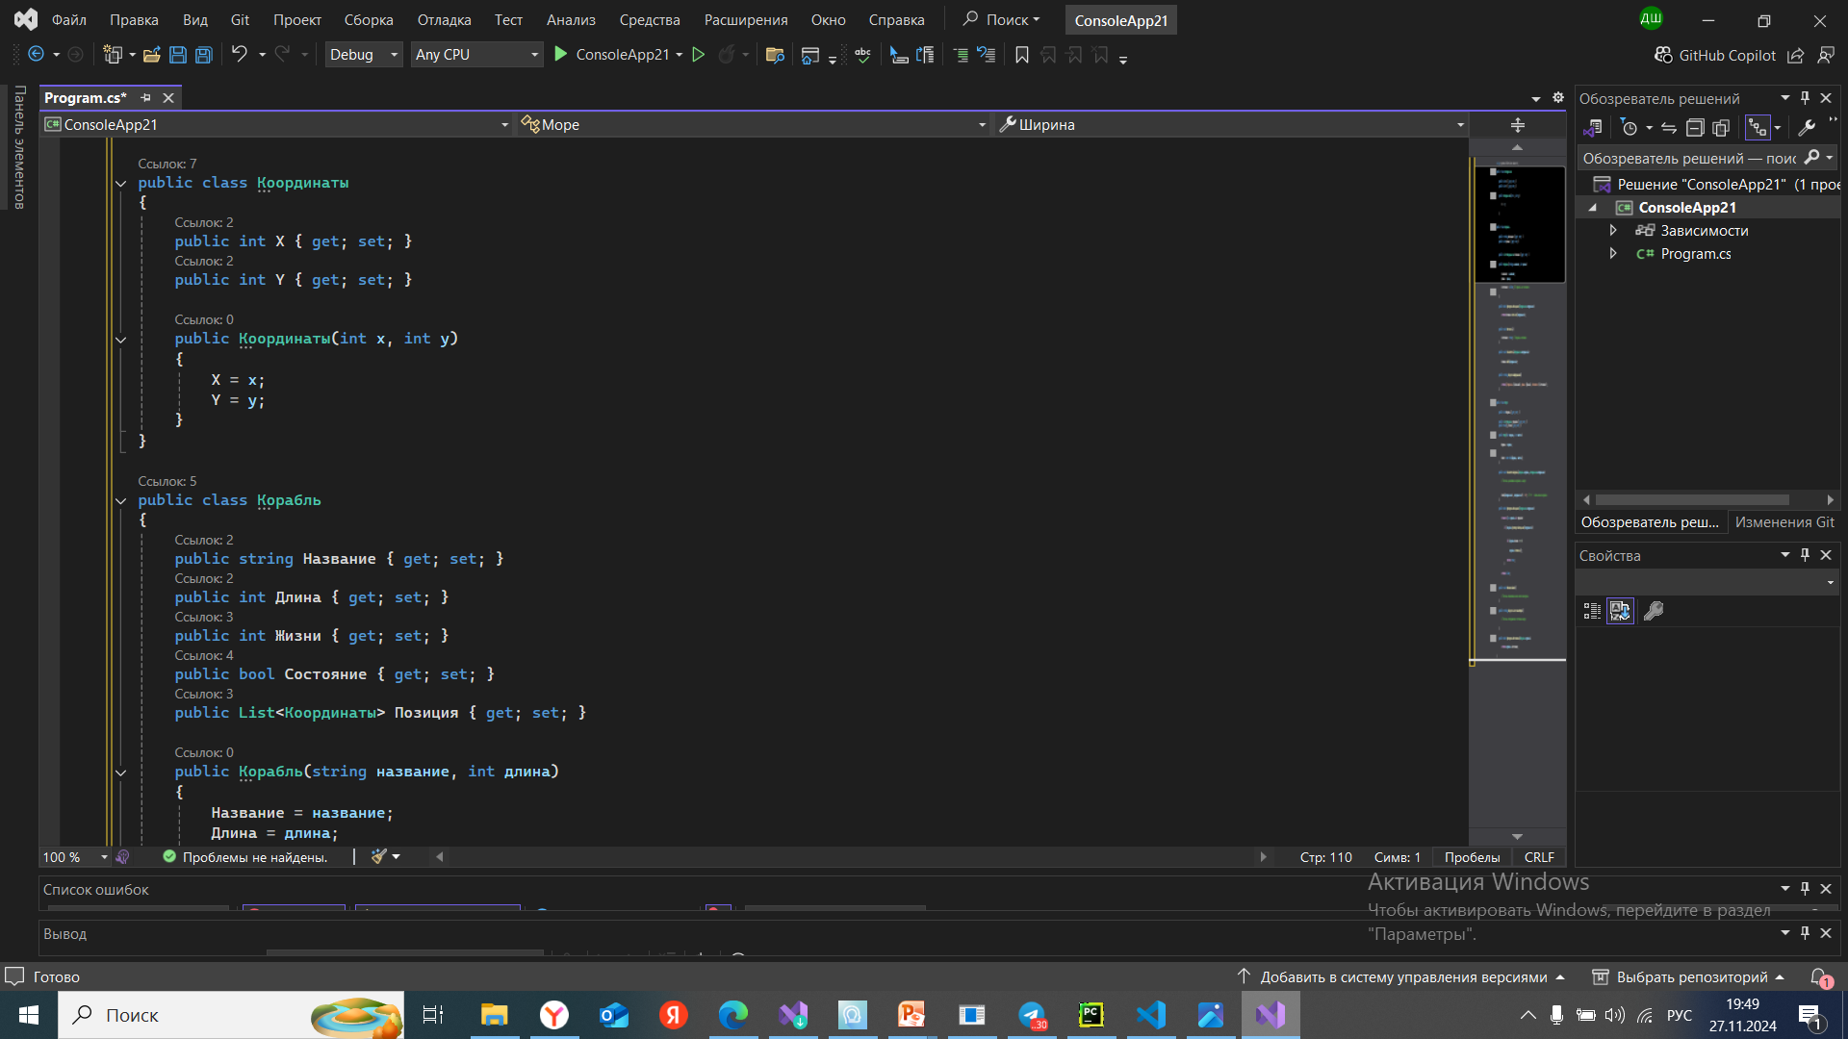Pin the Solution Explorer panel (auto-hide)
The width and height of the screenshot is (1848, 1039).
tap(1806, 98)
